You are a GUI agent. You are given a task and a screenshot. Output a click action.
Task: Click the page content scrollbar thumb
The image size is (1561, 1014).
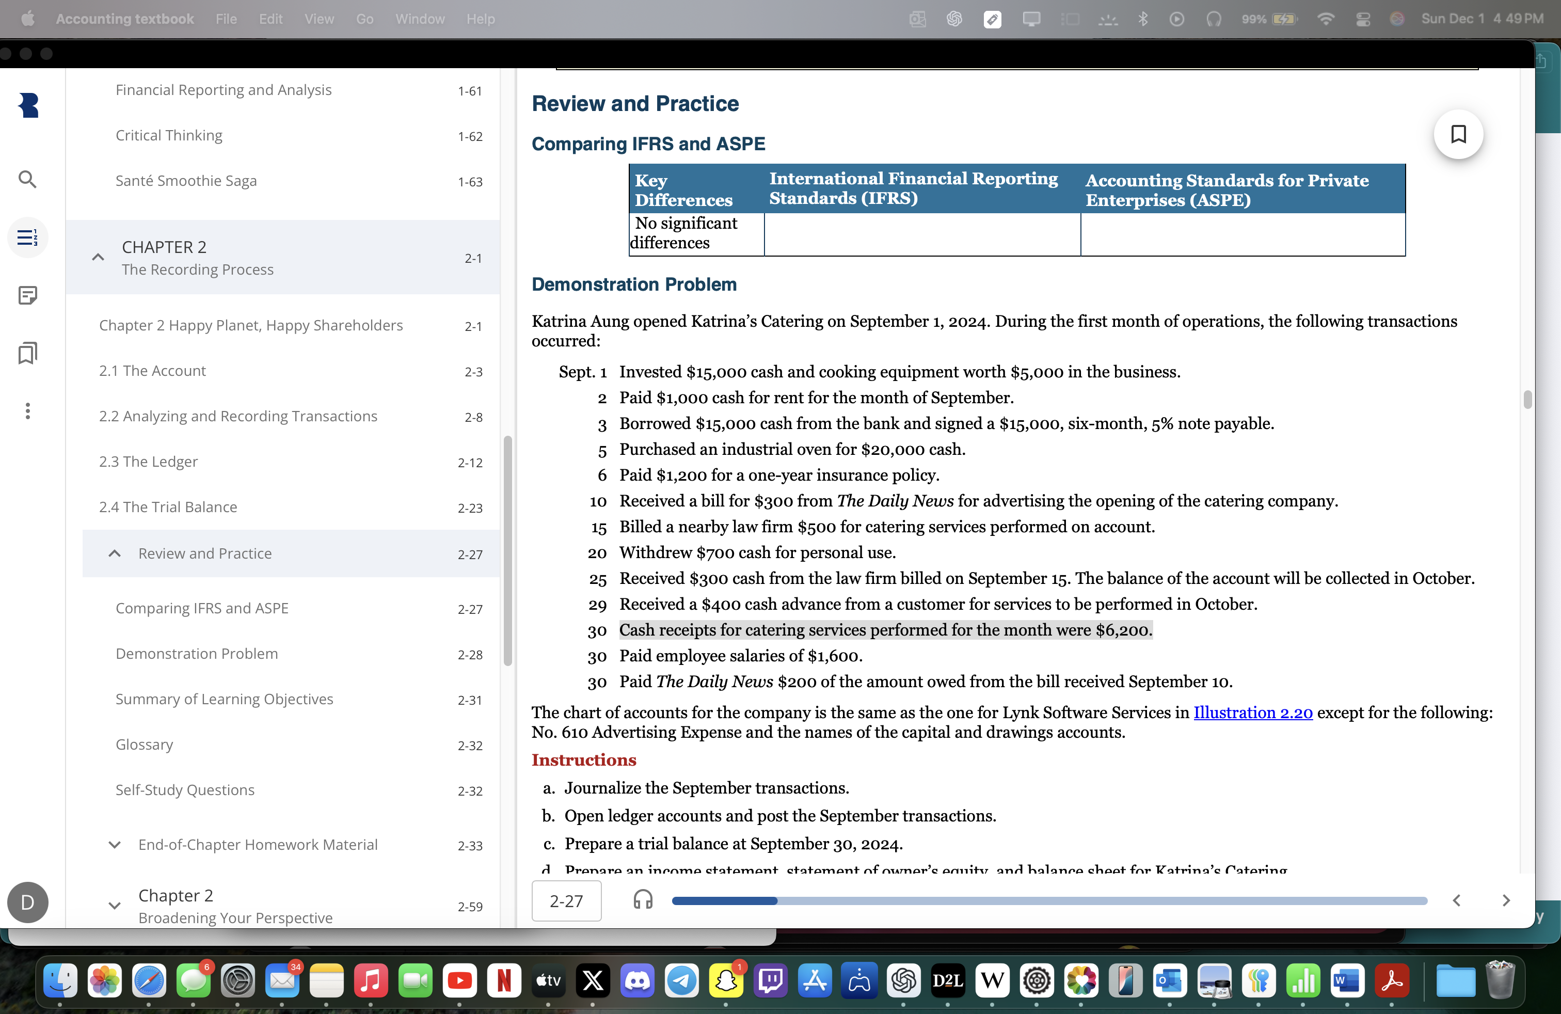[1527, 400]
